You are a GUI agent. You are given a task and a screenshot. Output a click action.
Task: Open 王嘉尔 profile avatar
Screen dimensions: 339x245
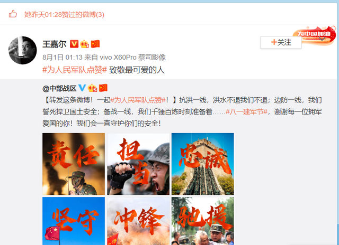click(x=22, y=50)
